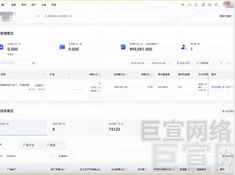Click the blue budget calculator icon
The image size is (235, 175).
pos(123,47)
